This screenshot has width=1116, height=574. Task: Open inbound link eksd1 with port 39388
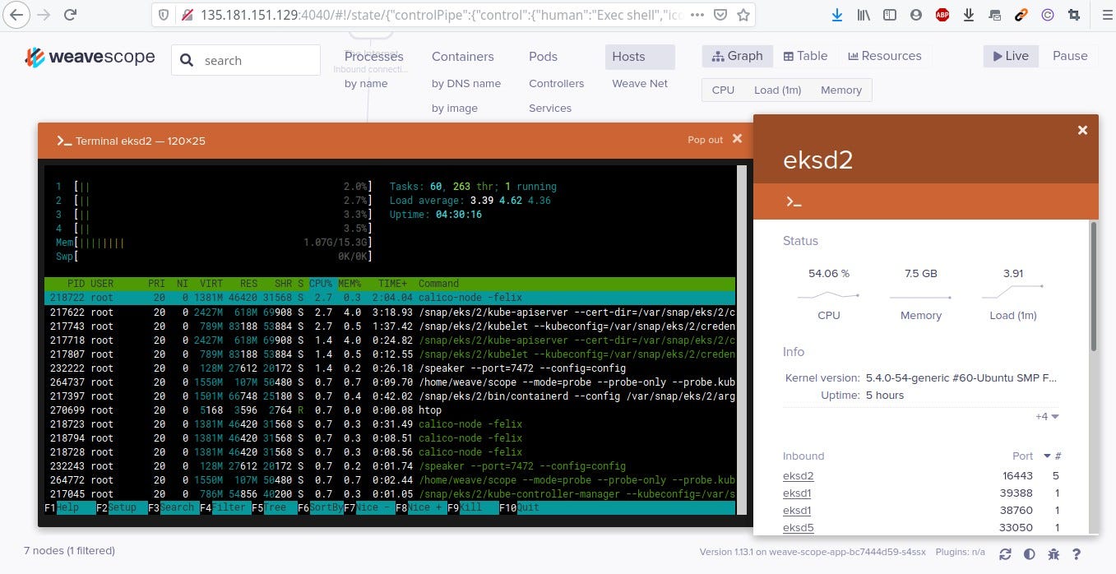coord(797,493)
